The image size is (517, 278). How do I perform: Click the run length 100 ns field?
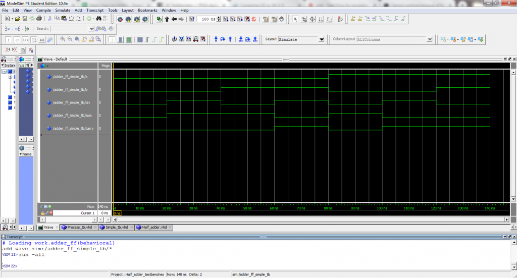click(x=206, y=19)
